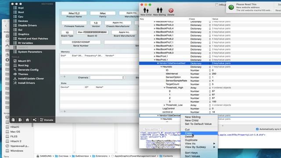Open the Install Drivers tool
Viewport: 281px width, 158px height.
(x=26, y=83)
